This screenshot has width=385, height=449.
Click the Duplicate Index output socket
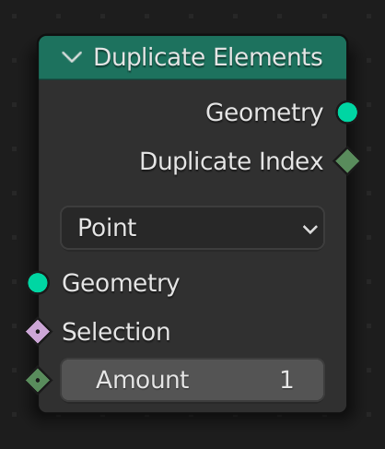(347, 160)
